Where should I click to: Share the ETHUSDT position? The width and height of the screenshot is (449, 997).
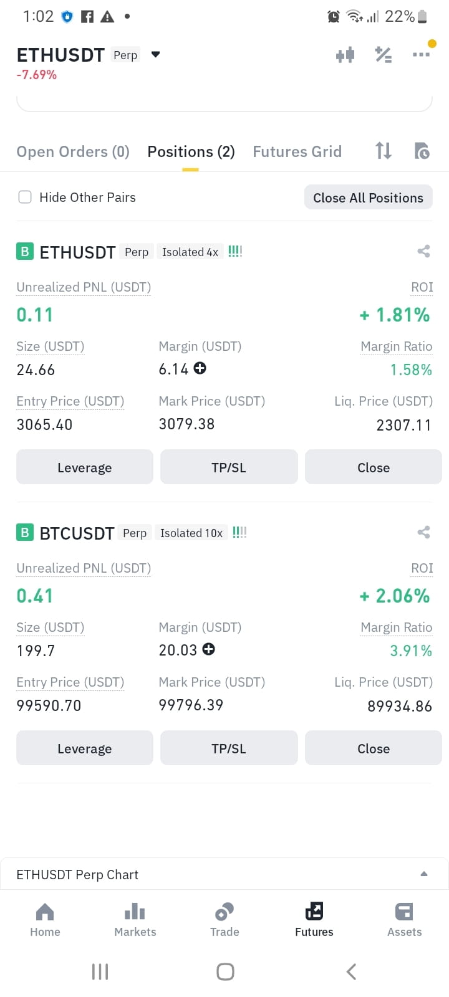(424, 251)
